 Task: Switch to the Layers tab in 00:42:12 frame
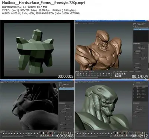tap(134, 83)
